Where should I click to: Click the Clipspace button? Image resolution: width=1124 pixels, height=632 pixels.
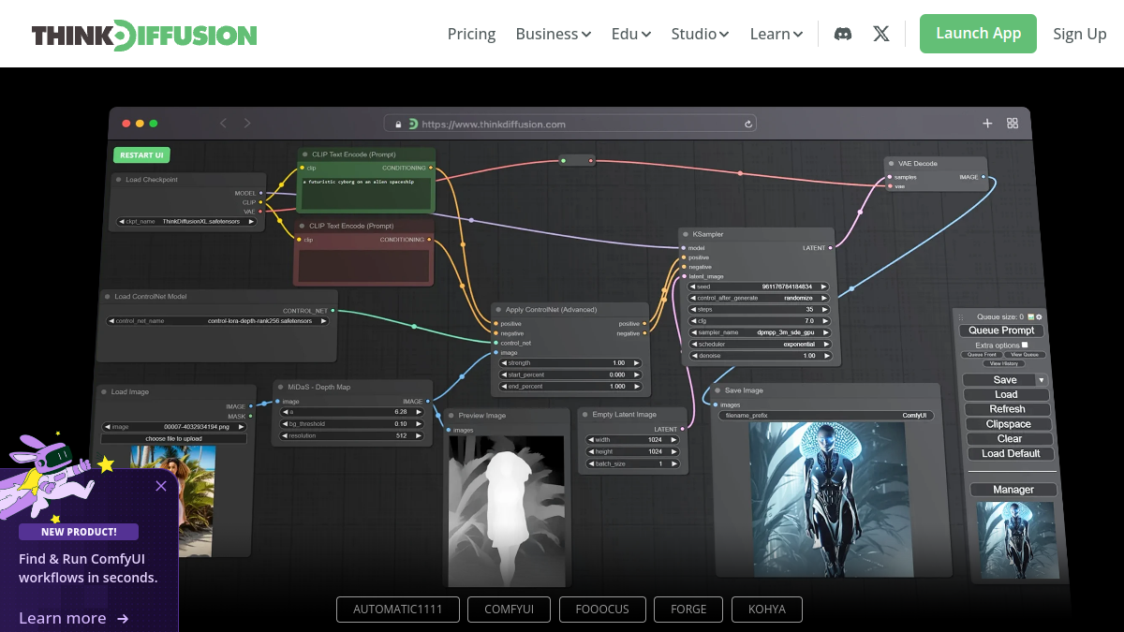(1008, 424)
